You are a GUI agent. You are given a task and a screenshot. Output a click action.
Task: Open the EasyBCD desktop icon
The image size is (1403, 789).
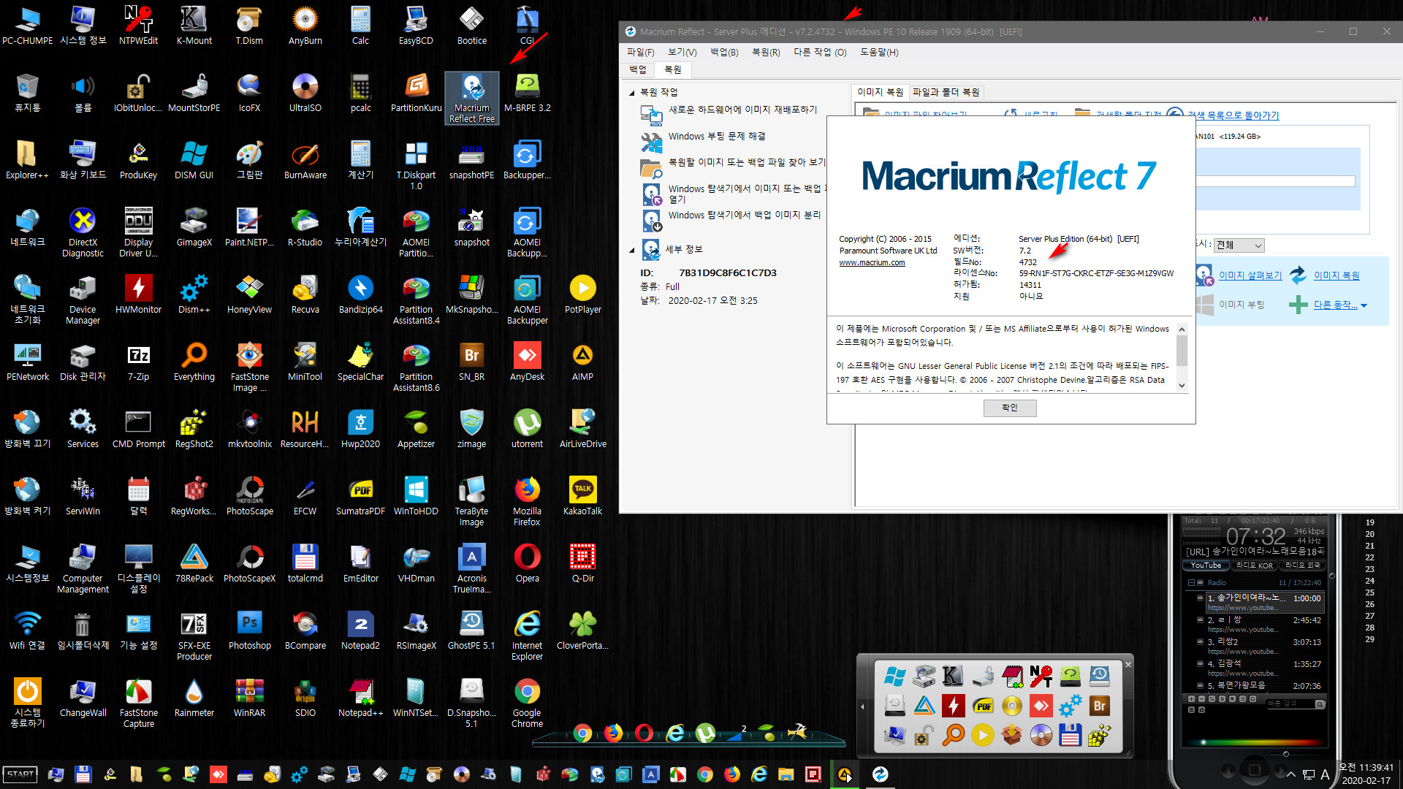[x=416, y=26]
